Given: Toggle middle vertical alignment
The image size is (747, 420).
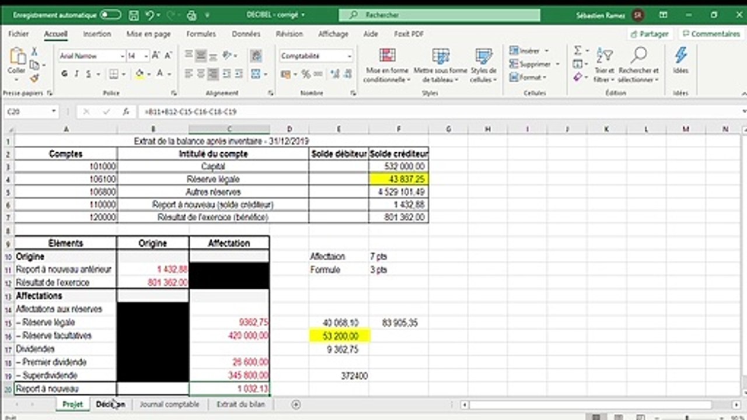Looking at the screenshot, I should 201,56.
